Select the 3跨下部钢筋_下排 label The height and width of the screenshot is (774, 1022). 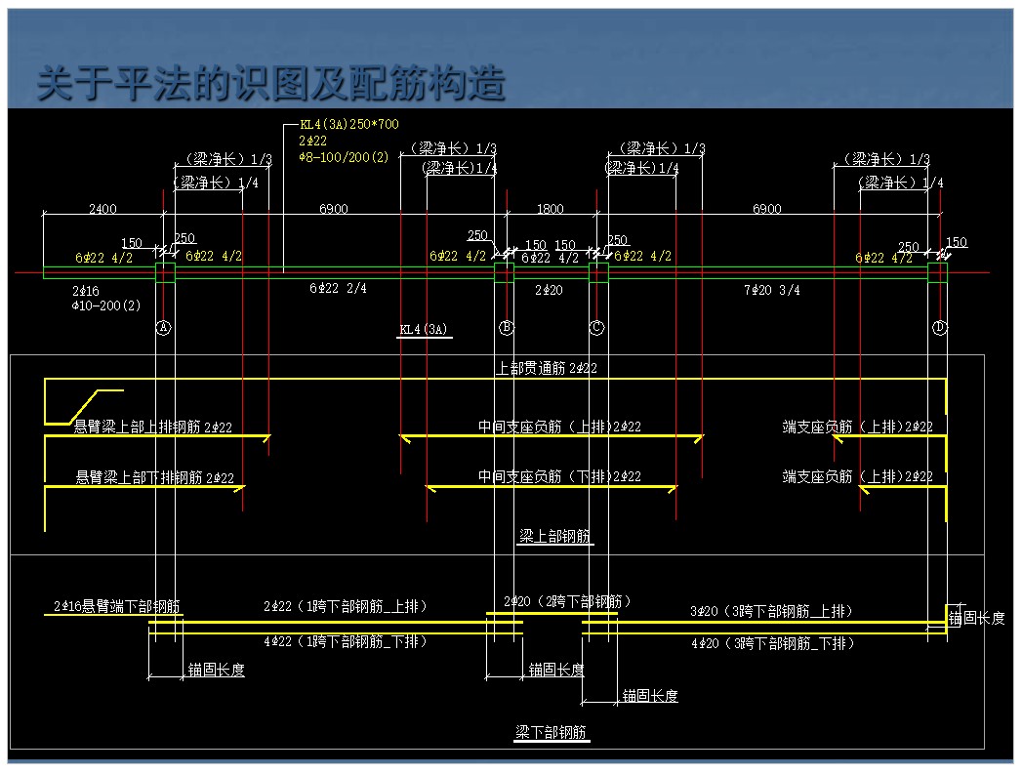773,643
